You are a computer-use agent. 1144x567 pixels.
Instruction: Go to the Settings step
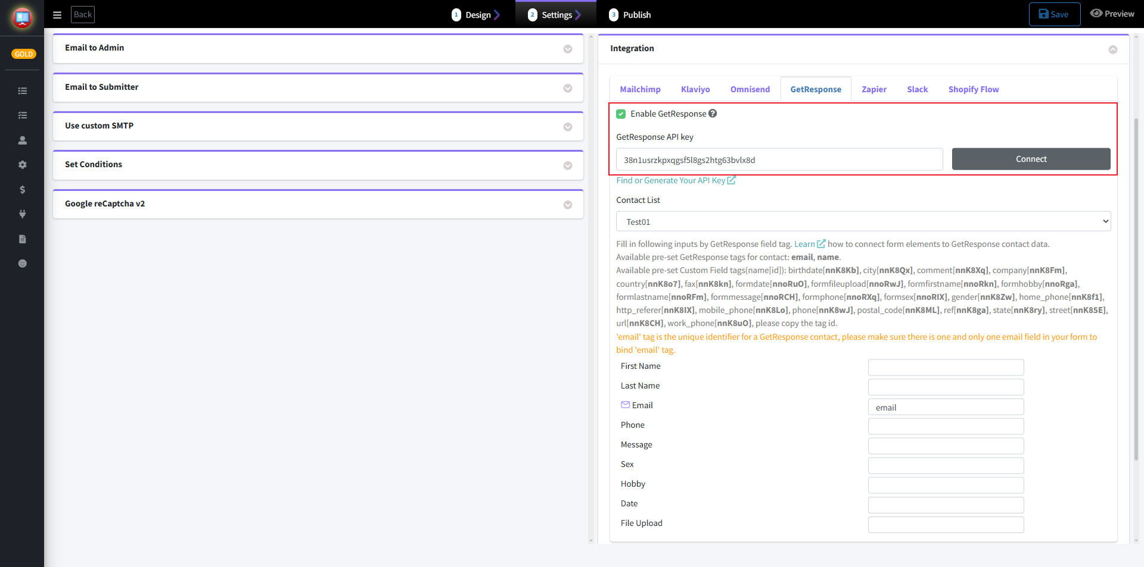pos(555,15)
